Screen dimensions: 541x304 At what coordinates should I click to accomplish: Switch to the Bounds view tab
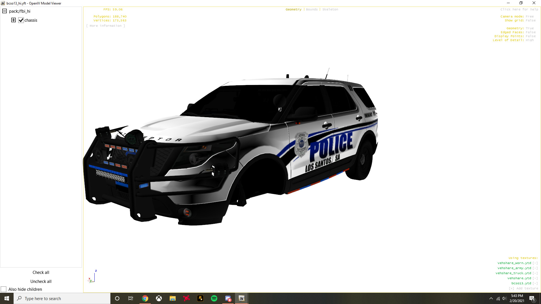pos(312,9)
